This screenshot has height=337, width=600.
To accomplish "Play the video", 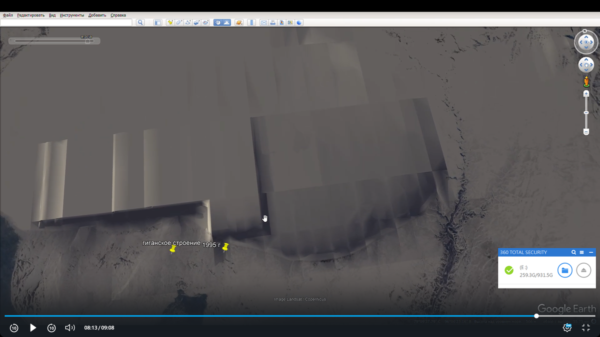I will tap(33, 328).
